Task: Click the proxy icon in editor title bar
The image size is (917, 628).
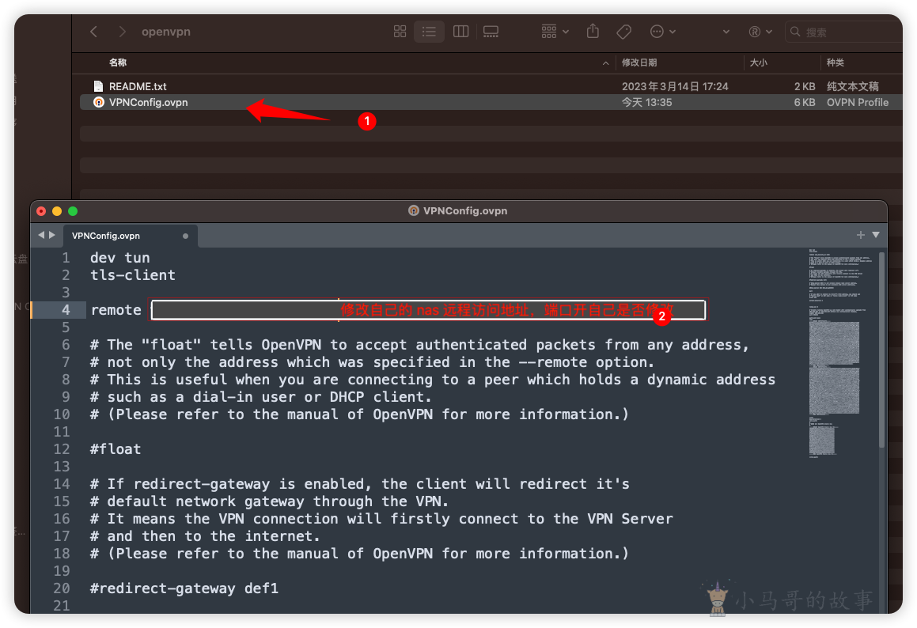Action: click(414, 210)
